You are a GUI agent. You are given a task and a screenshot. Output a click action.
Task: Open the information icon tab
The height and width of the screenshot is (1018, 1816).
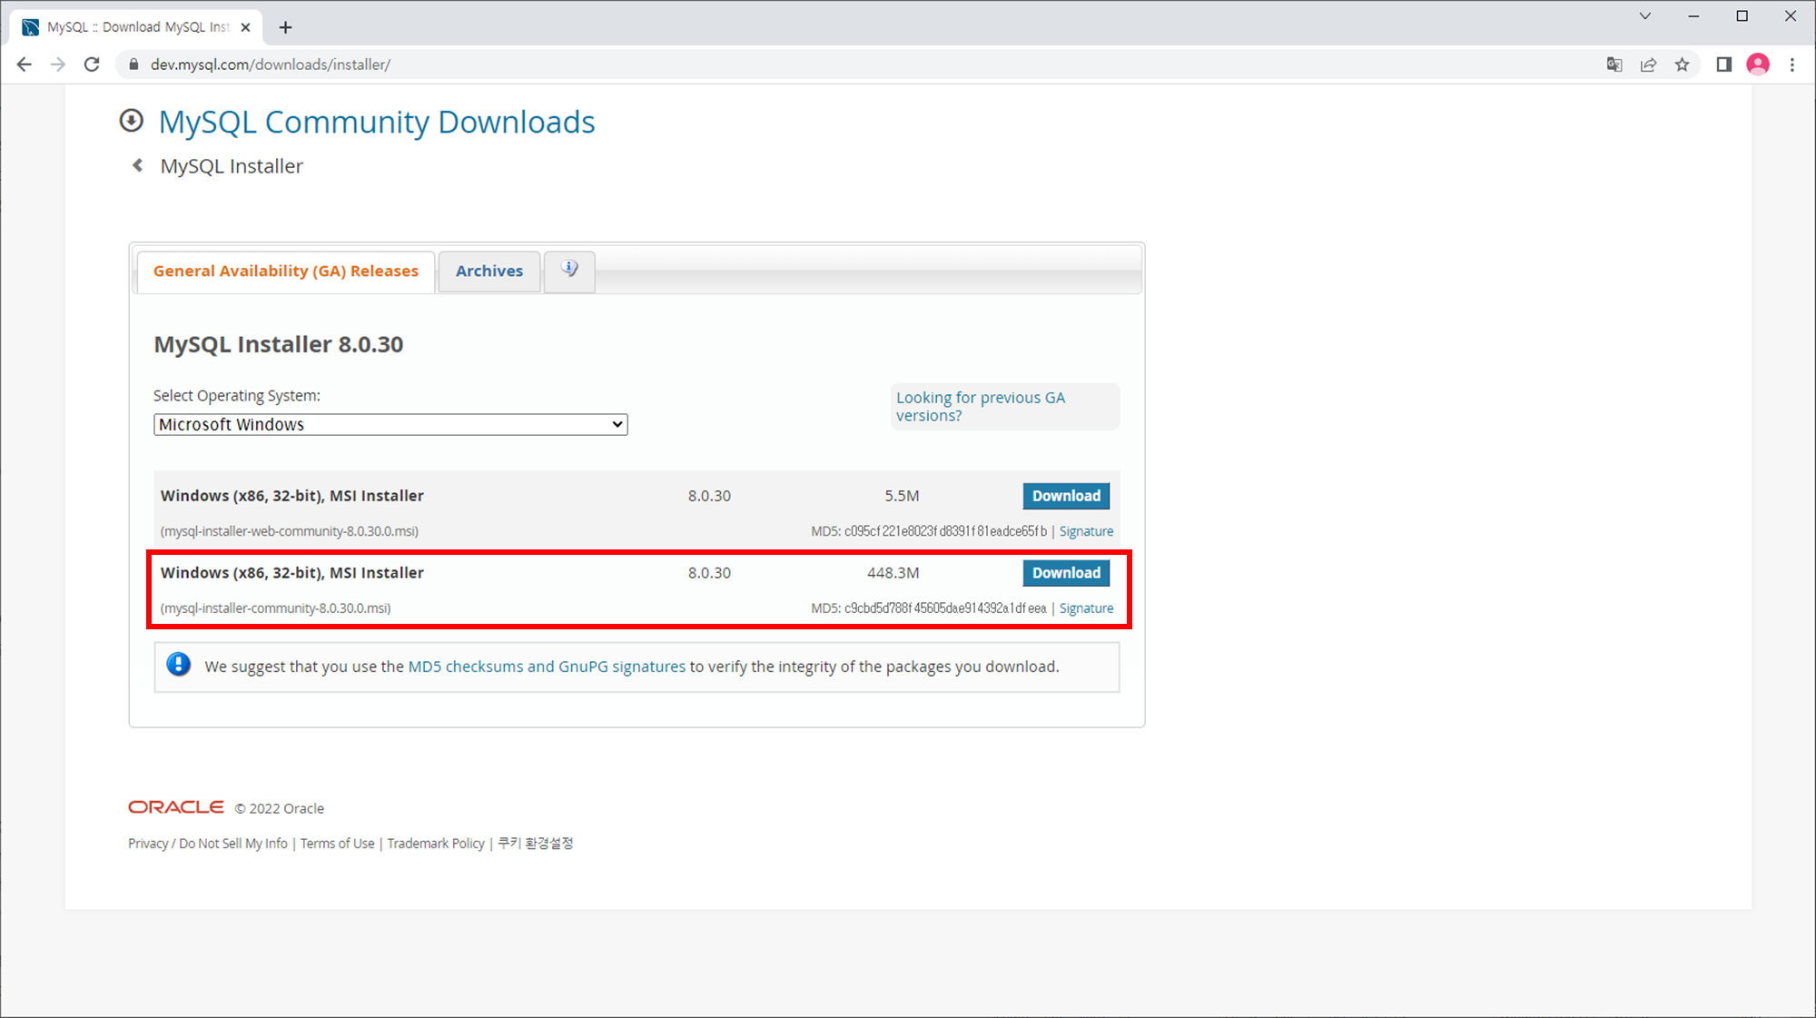(x=569, y=270)
